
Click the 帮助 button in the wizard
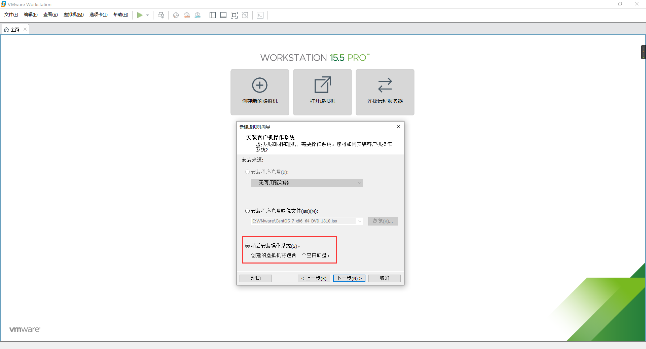coord(256,278)
